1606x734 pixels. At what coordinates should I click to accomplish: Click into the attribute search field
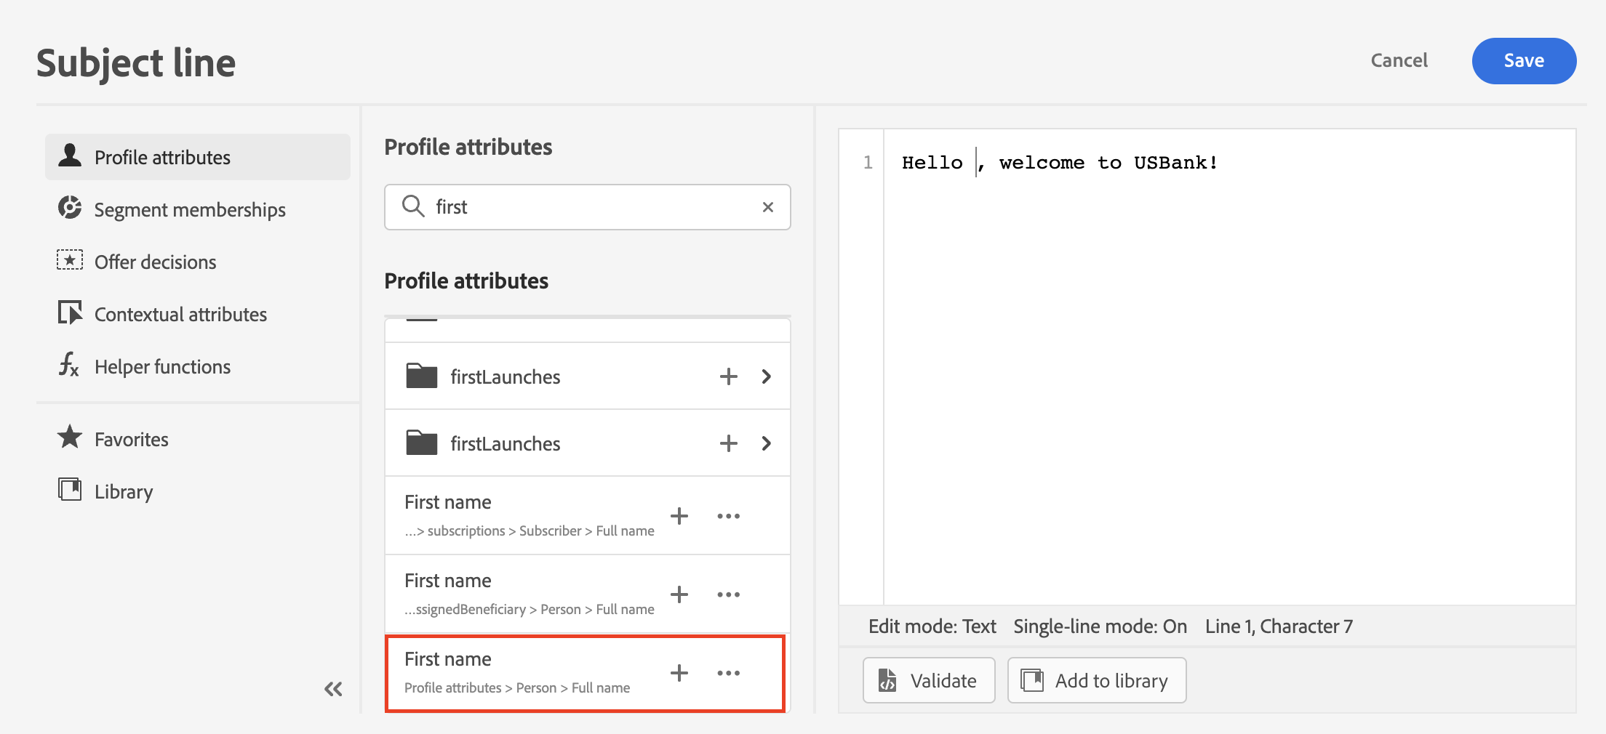point(588,207)
